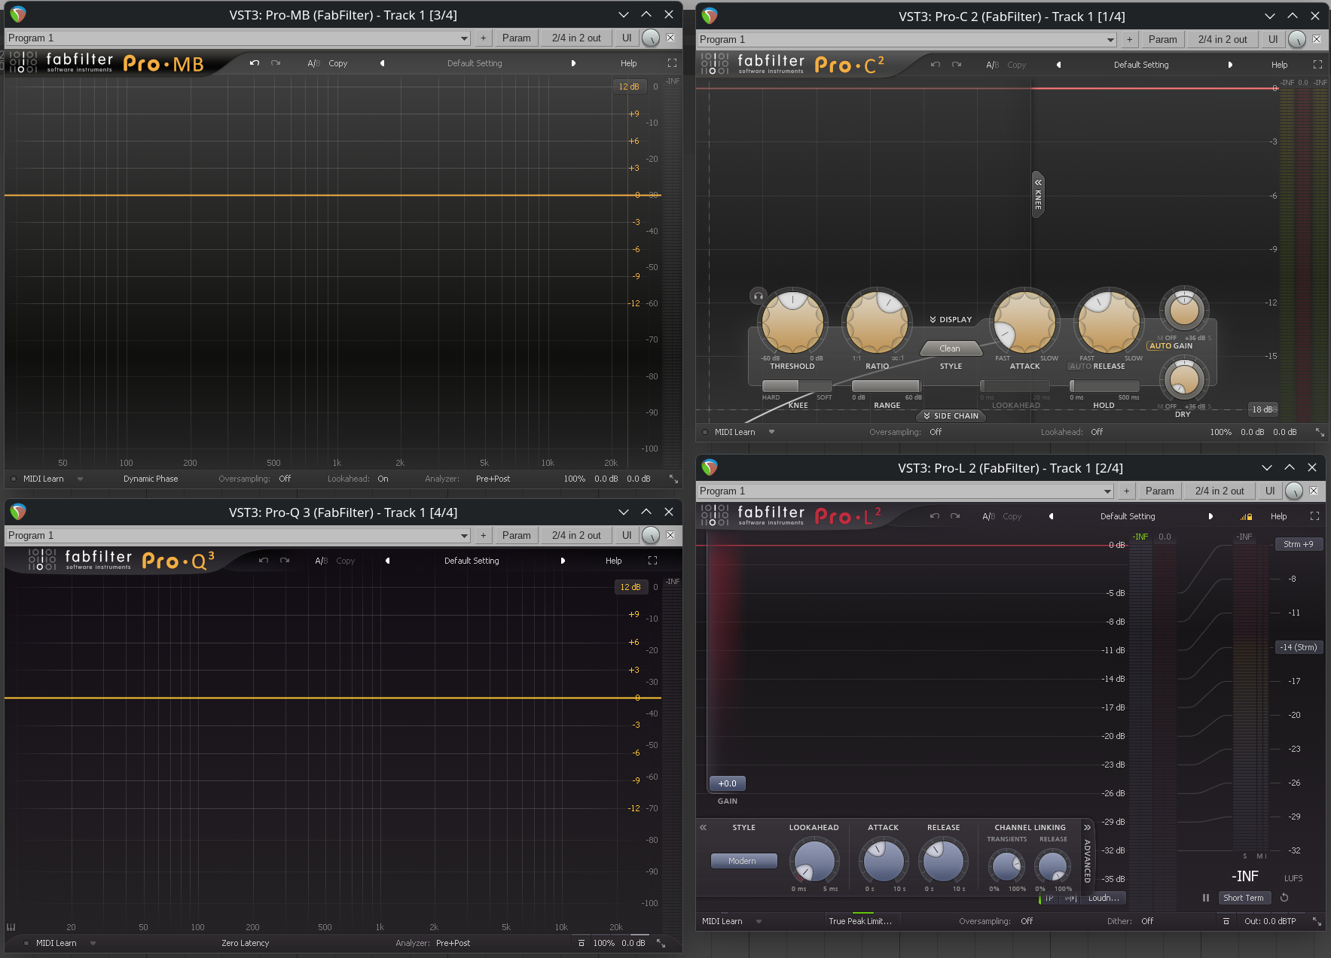
Task: Open the 12 dB display range menu in Pro-MB
Action: pos(629,87)
